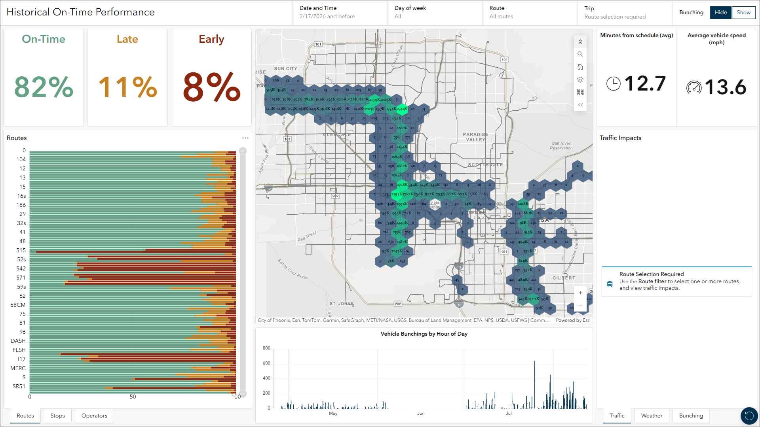Click the Early 8% indicator

[211, 77]
